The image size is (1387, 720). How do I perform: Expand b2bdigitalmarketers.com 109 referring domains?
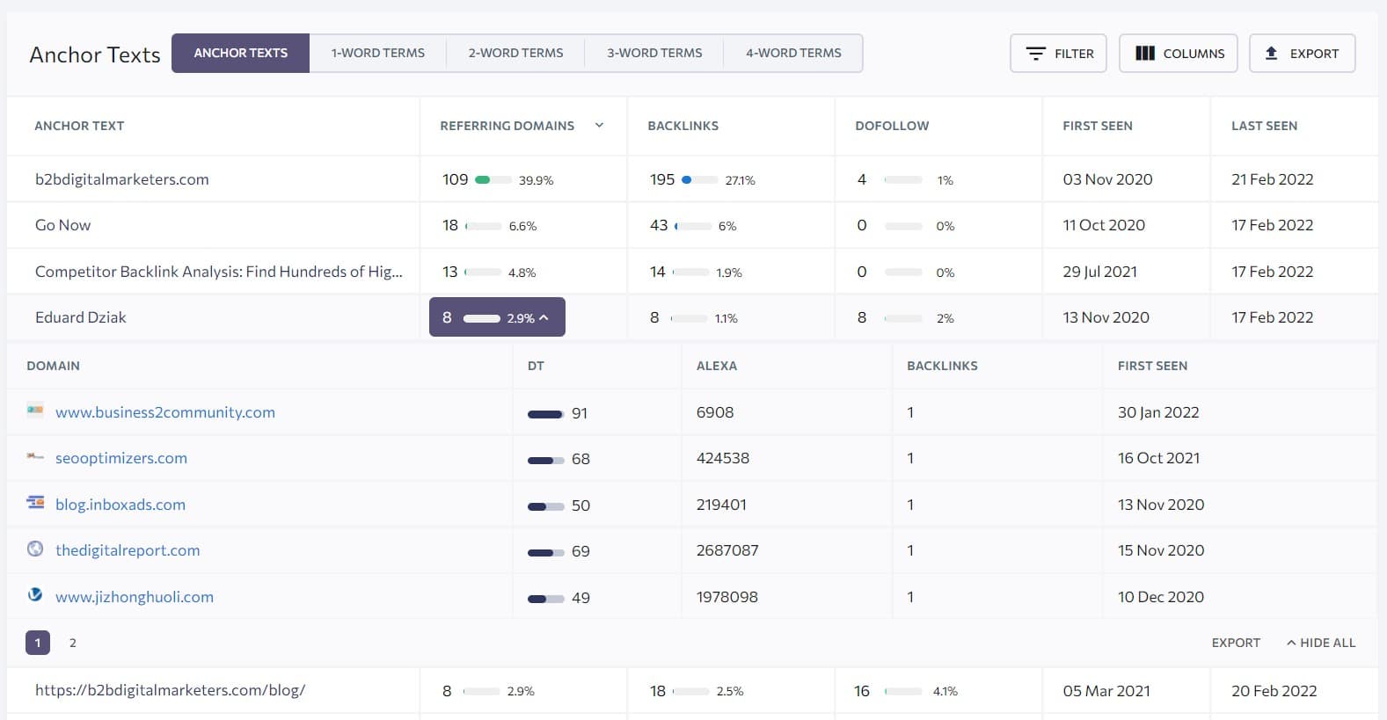(498, 179)
